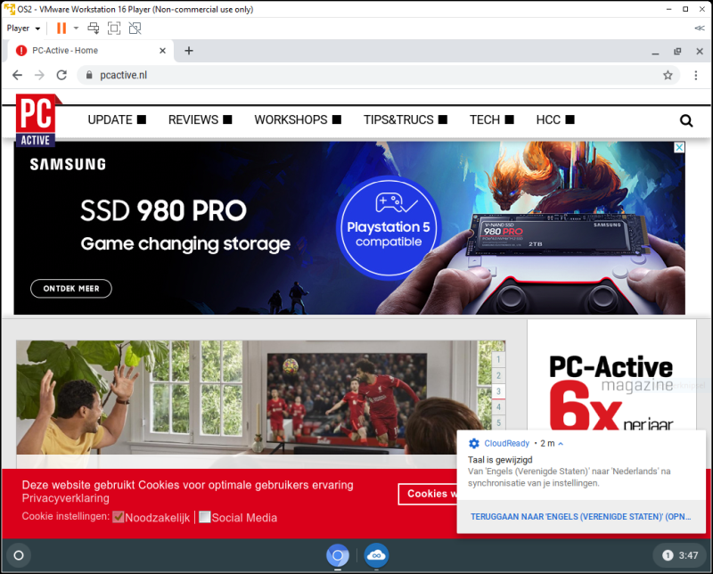Click the Playstation 5 compatible badge
This screenshot has height=574, width=713.
(389, 226)
